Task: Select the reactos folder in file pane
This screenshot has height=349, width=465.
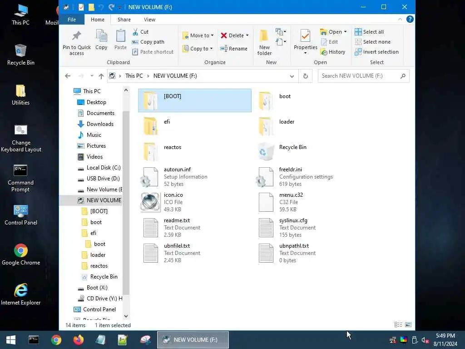Action: 194,151
